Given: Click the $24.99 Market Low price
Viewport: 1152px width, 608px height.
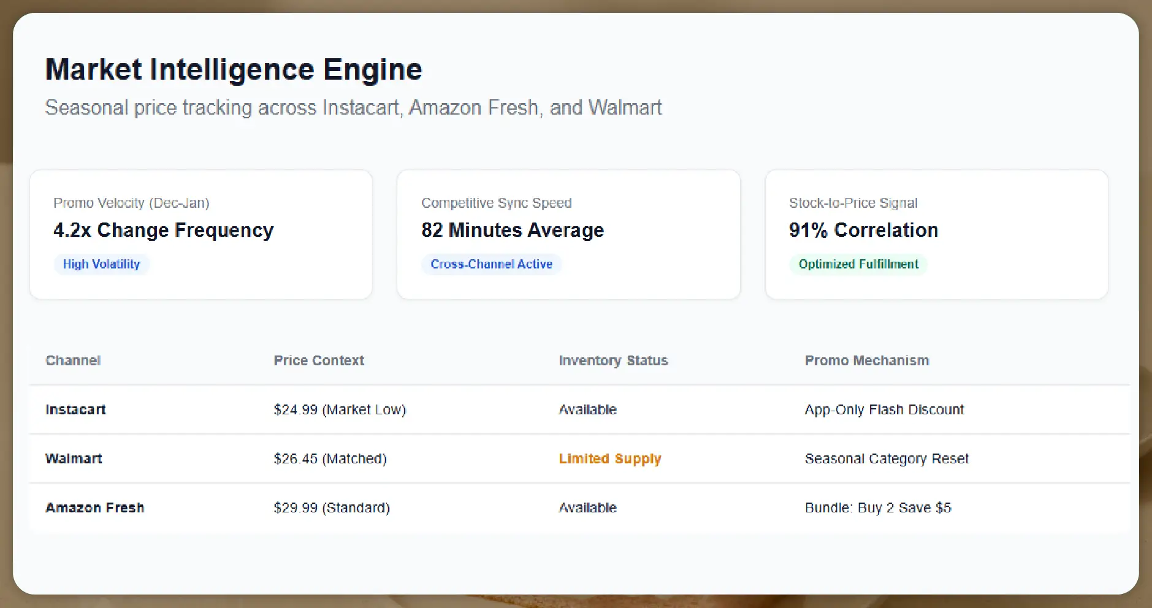Looking at the screenshot, I should pyautogui.click(x=340, y=409).
